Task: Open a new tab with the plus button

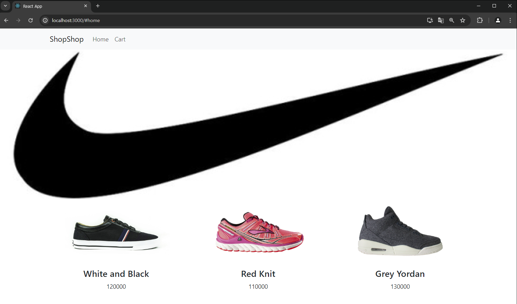Action: click(x=98, y=6)
